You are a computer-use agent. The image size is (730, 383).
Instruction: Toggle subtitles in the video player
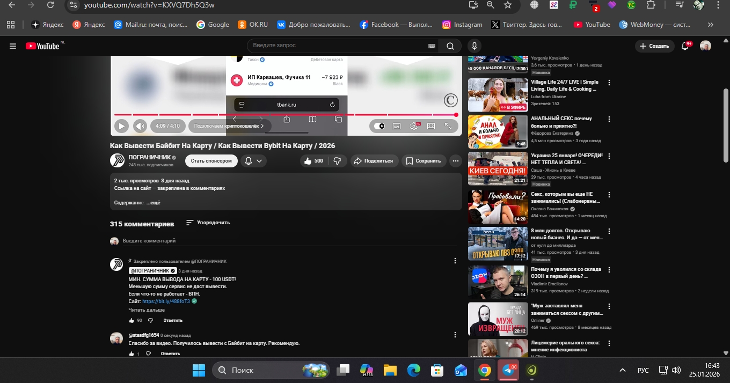pos(397,126)
